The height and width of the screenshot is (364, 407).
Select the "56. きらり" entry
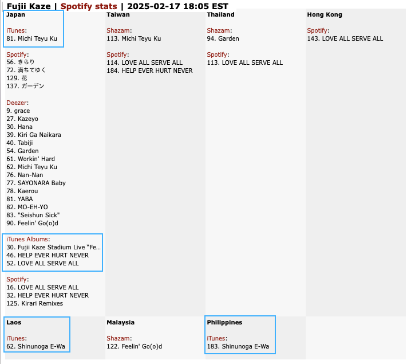[x=21, y=62]
